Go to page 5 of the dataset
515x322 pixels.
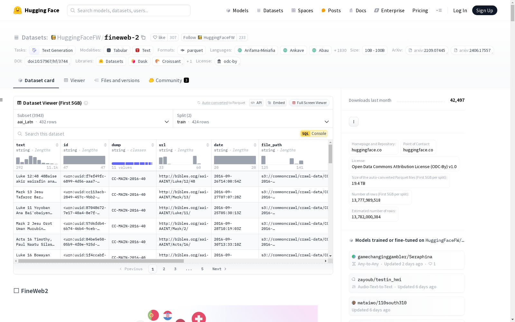pyautogui.click(x=202, y=269)
